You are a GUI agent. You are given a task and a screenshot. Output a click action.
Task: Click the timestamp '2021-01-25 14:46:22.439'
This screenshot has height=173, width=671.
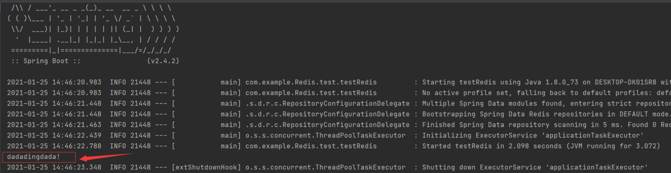tap(54, 135)
